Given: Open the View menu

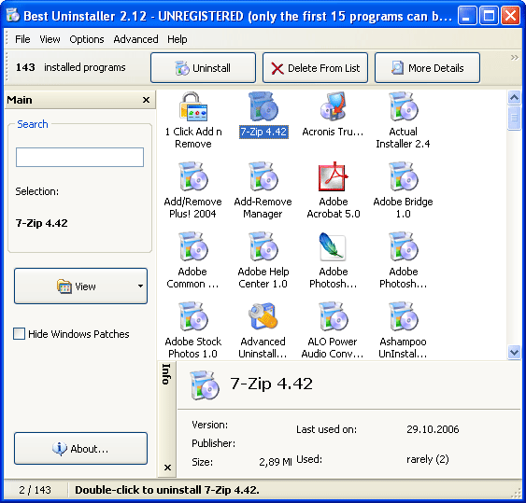Looking at the screenshot, I should 50,39.
